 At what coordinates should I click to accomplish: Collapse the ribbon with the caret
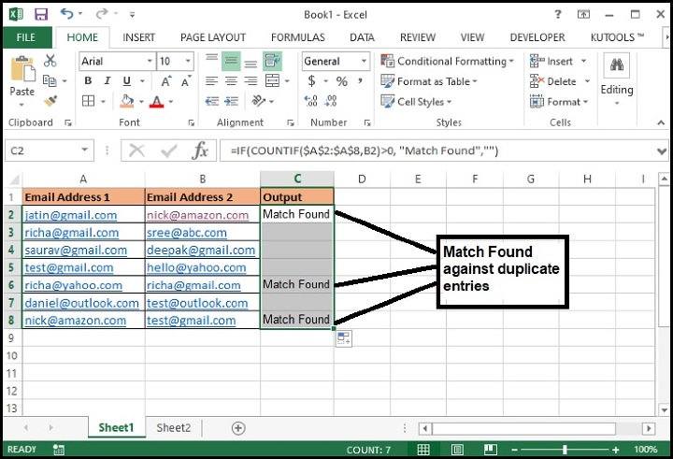(661, 122)
